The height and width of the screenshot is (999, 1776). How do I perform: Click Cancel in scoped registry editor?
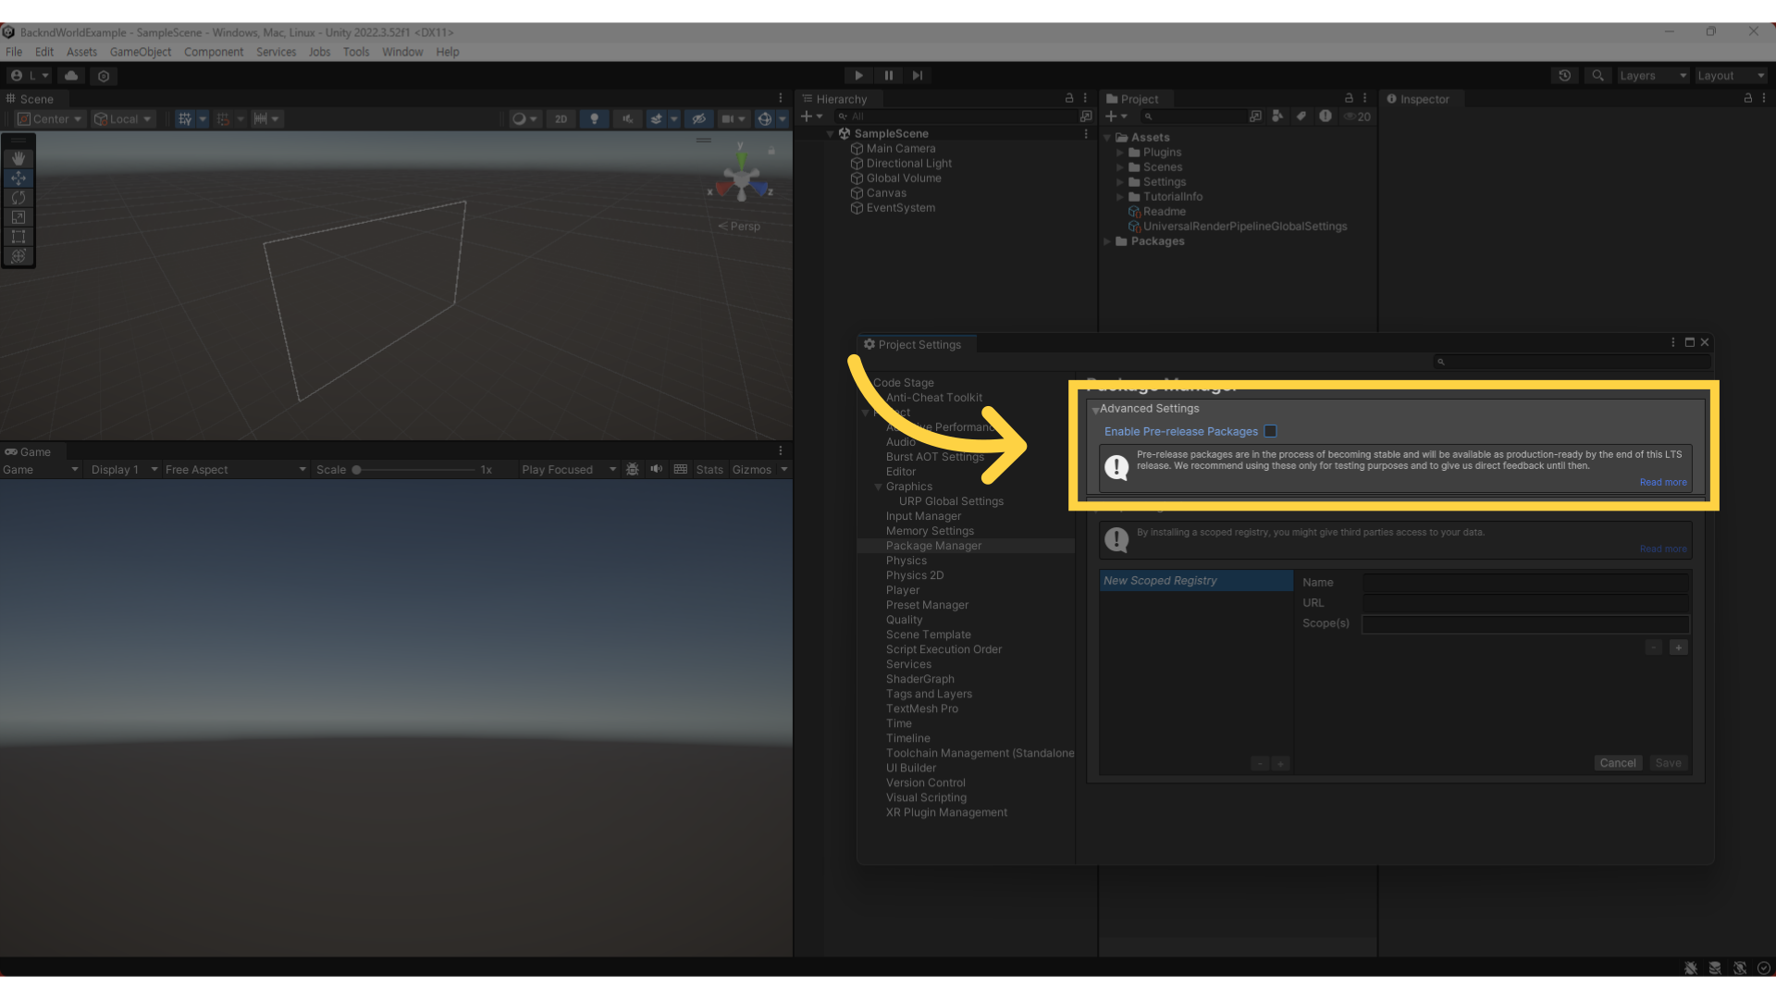[1618, 763]
